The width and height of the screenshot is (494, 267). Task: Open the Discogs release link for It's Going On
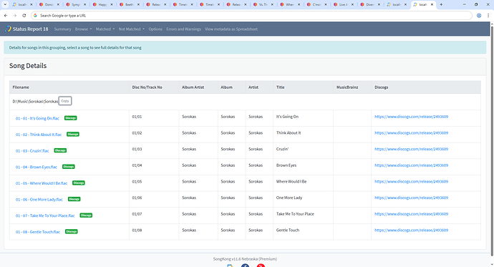click(x=411, y=117)
